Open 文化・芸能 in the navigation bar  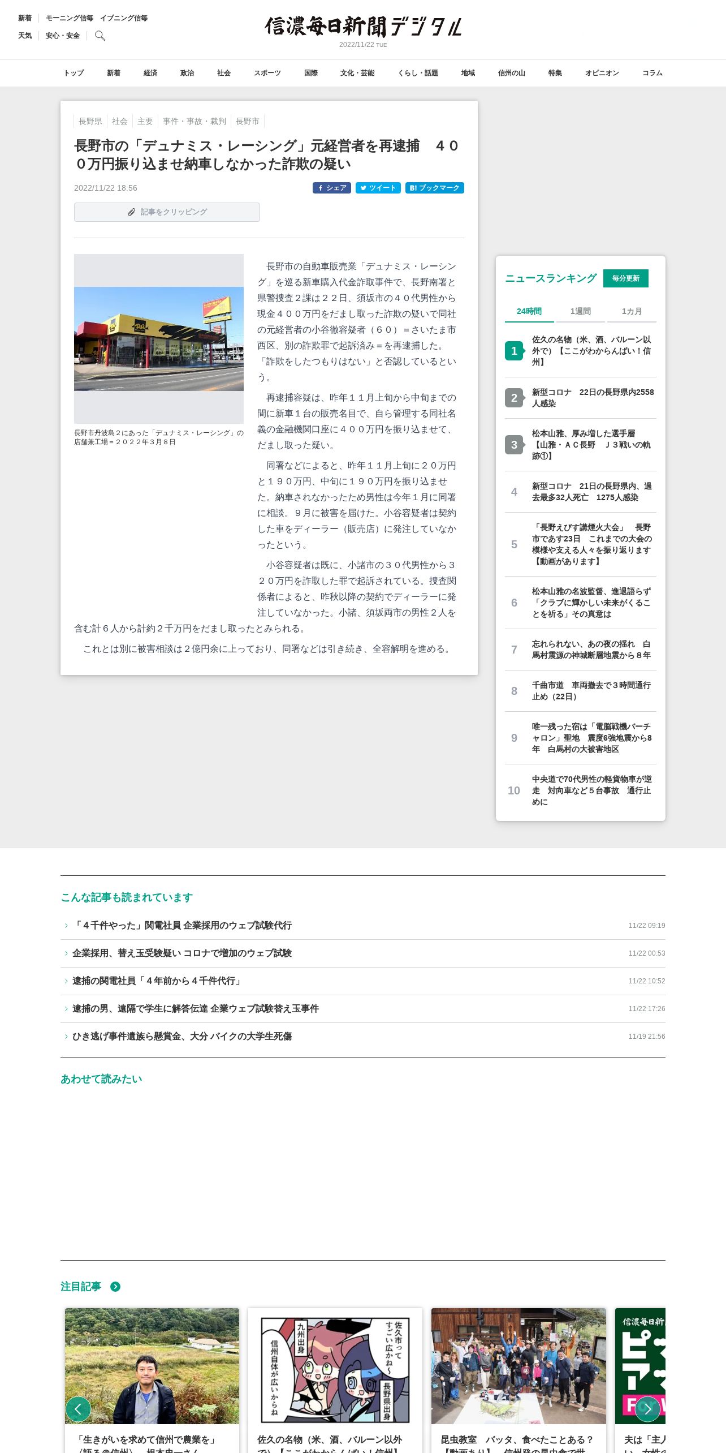(x=357, y=73)
